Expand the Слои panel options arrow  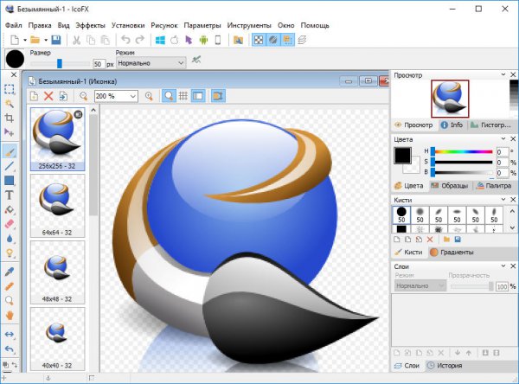point(503,266)
